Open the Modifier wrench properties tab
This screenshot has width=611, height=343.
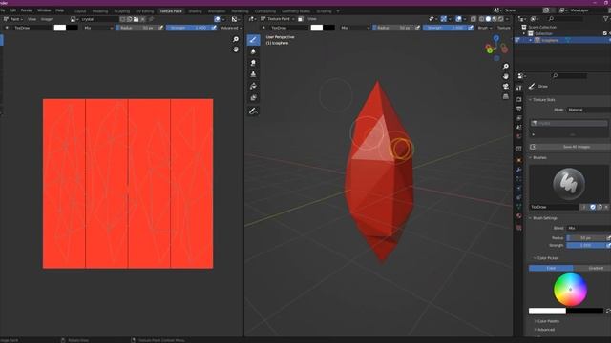click(519, 170)
